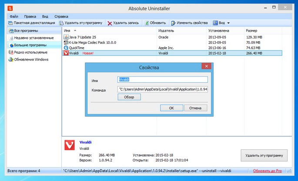Image resolution: width=298 pixels, height=181 pixels.
Task: Open the Файл menu
Action: click(x=14, y=16)
